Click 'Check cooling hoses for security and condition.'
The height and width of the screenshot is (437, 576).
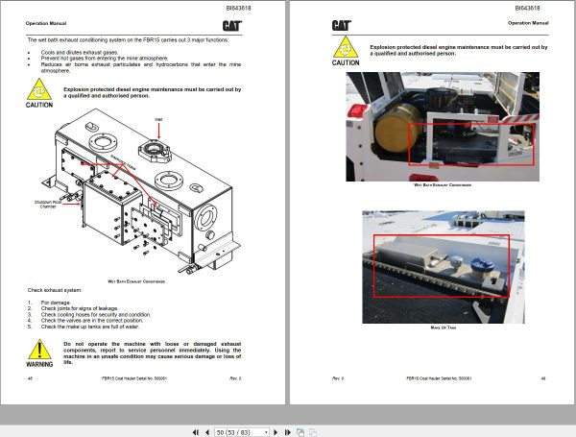coord(95,315)
